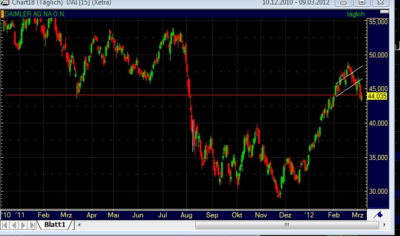
Task: Click the 55,000 price axis label
Action: point(378,22)
